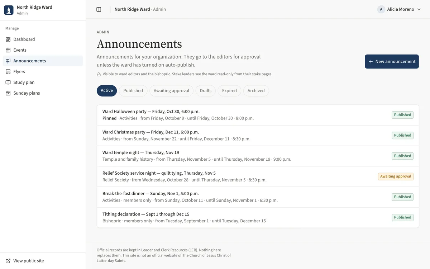
Task: Click the visibility note about ward editors
Action: tap(187, 74)
